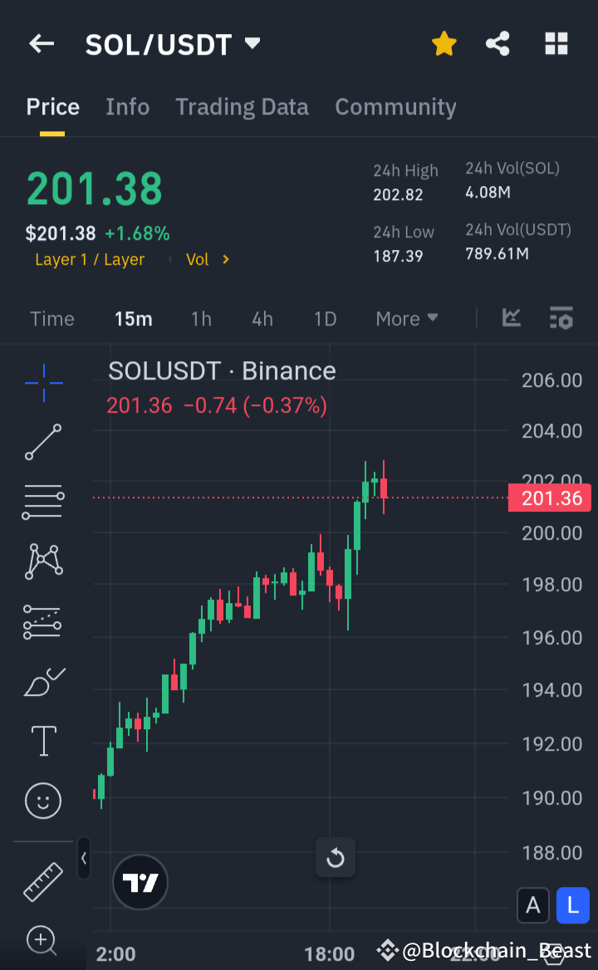Viewport: 598px width, 970px height.
Task: Toggle the favorite star for SOL/USDT
Action: pos(444,44)
